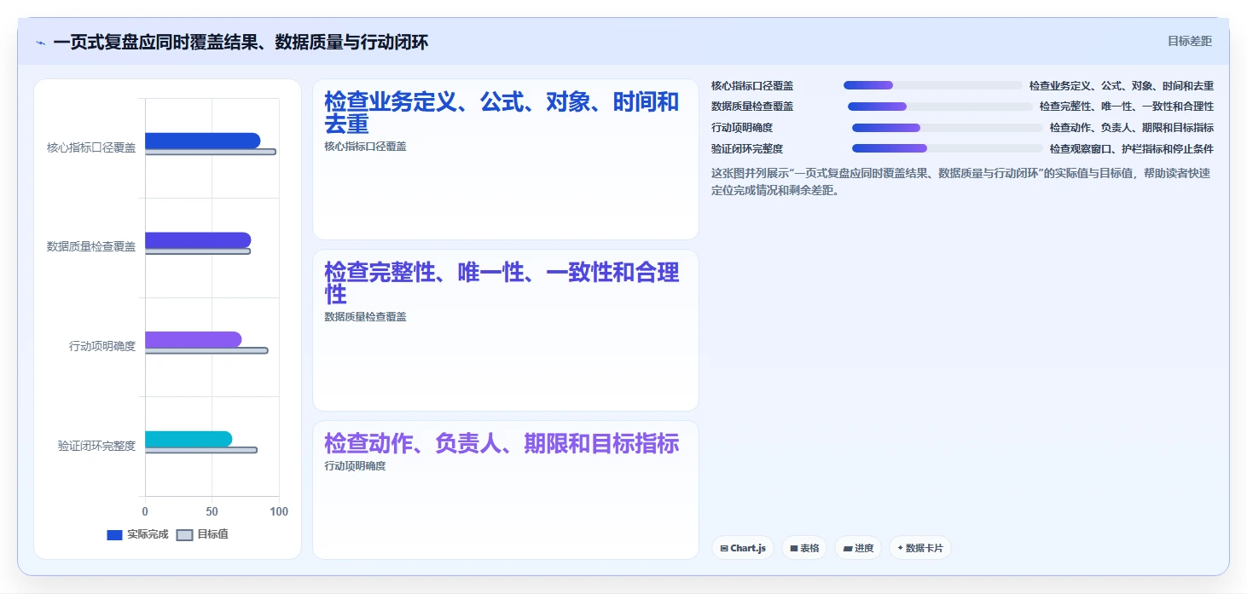Click the blue actual bar for 核心指标口径覆盖
Viewport: 1247px width, 594px height.
click(x=202, y=141)
